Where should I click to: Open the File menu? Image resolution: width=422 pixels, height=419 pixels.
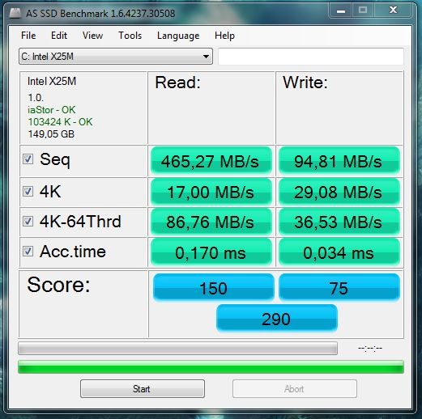coord(28,36)
